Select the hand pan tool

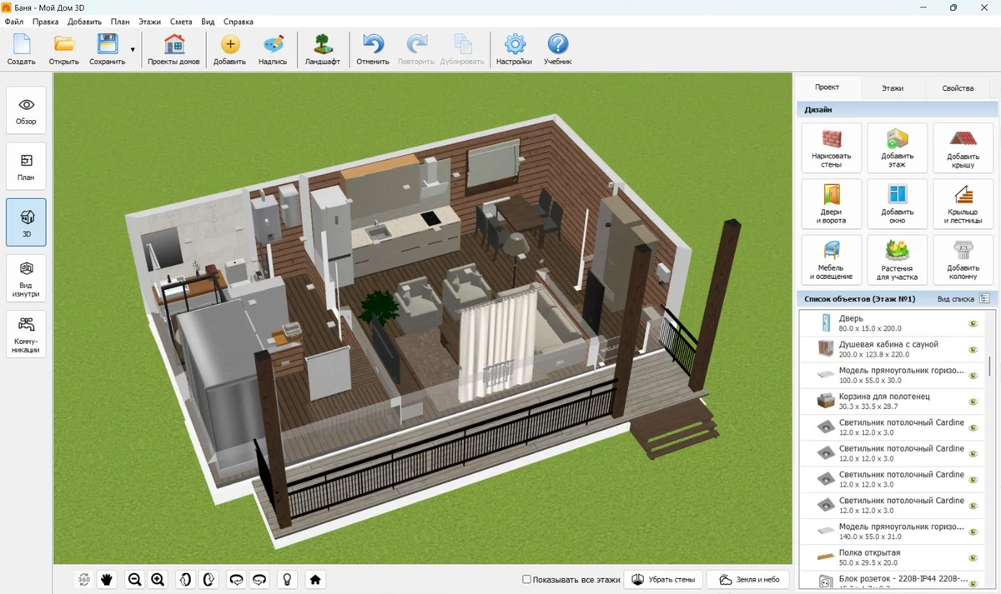coord(107,579)
